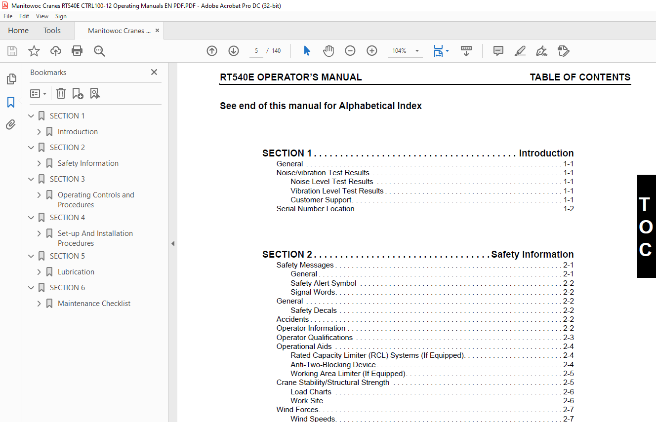Open bookmarks options dropdown menu
The height and width of the screenshot is (422, 656).
pos(38,93)
